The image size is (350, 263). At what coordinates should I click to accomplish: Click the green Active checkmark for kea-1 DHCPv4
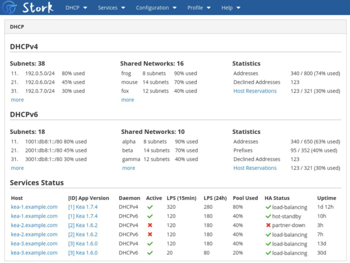tap(149, 207)
